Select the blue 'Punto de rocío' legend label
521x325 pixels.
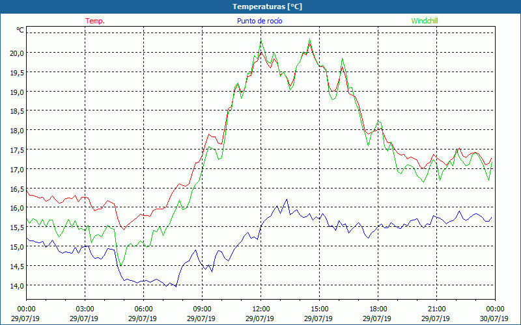[x=259, y=21]
